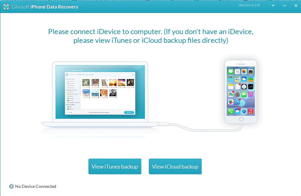
Task: Click the Gihosoft iPhone Data Recovery title
Action: point(45,7)
